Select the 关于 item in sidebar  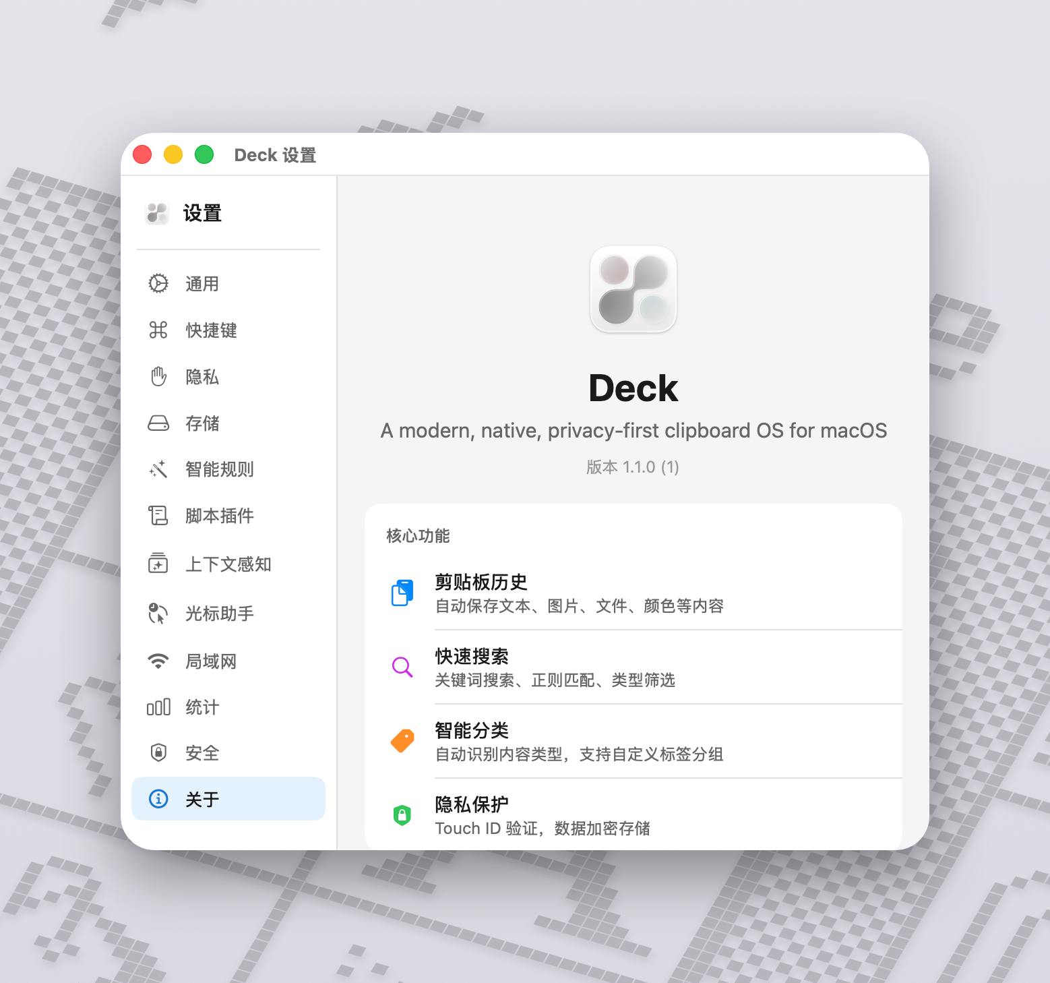(x=203, y=799)
